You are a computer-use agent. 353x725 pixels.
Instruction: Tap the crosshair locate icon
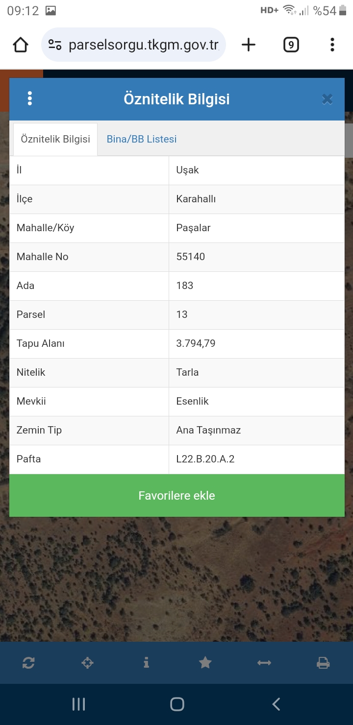point(87,663)
